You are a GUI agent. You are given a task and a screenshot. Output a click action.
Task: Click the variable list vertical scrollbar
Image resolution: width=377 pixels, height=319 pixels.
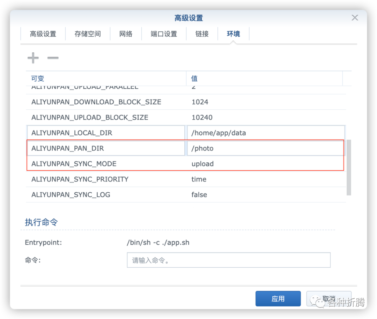[x=349, y=167]
